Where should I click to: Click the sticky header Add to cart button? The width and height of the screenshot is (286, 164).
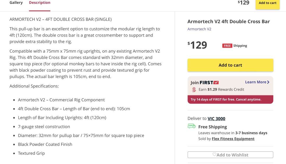pyautogui.click(x=267, y=3)
